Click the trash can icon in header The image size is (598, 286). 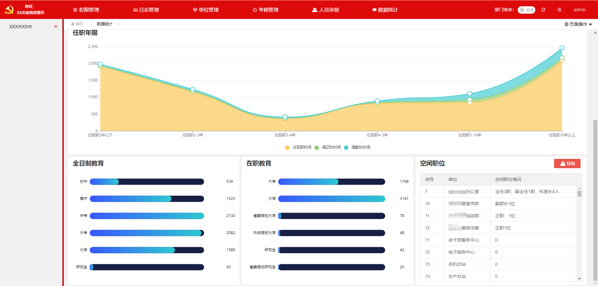(x=559, y=10)
